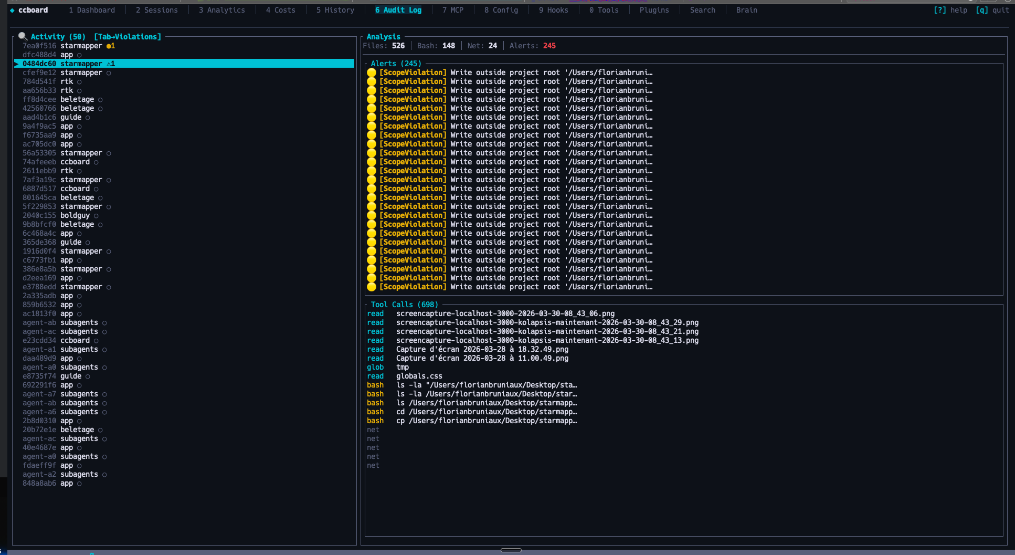Viewport: 1015px width, 555px height.
Task: Toggle the [Tab→Violations] filter
Action: pyautogui.click(x=128, y=37)
